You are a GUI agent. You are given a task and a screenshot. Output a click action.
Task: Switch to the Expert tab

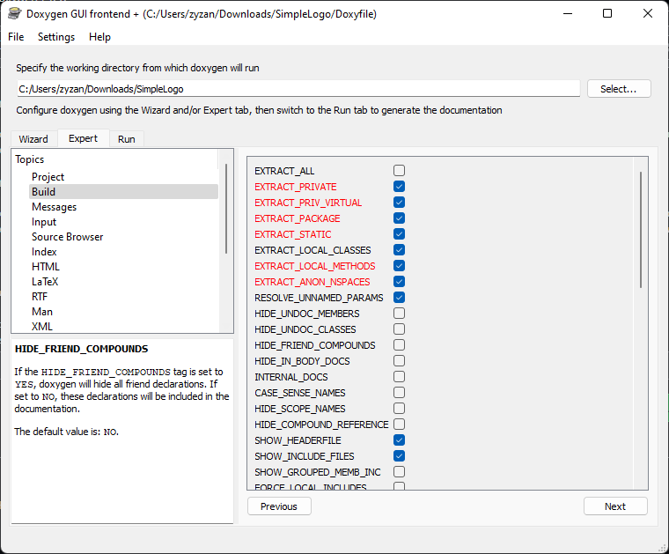coord(84,138)
